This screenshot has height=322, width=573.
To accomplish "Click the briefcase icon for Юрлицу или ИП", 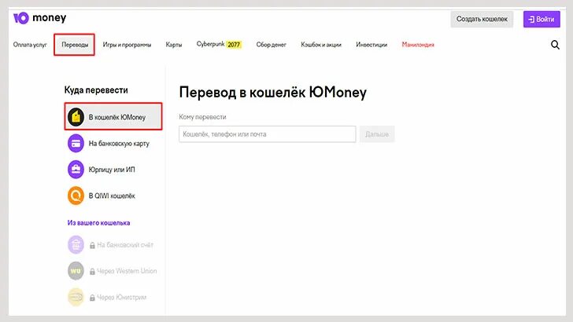I will coord(76,170).
